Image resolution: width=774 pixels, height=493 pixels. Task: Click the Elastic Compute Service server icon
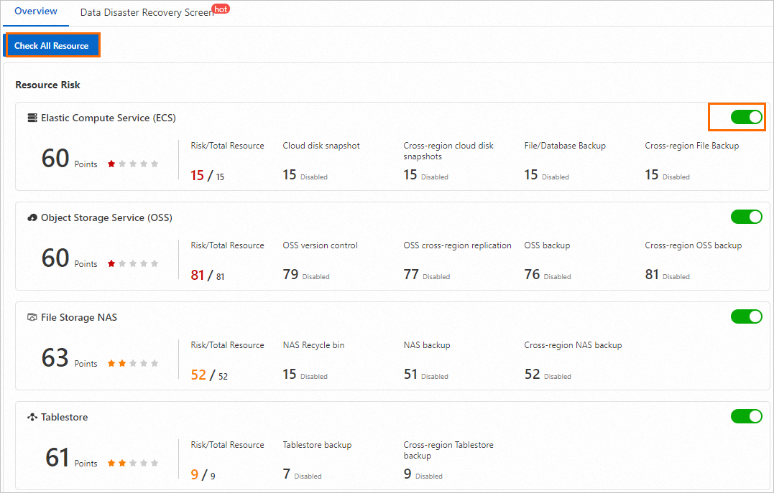(x=32, y=118)
